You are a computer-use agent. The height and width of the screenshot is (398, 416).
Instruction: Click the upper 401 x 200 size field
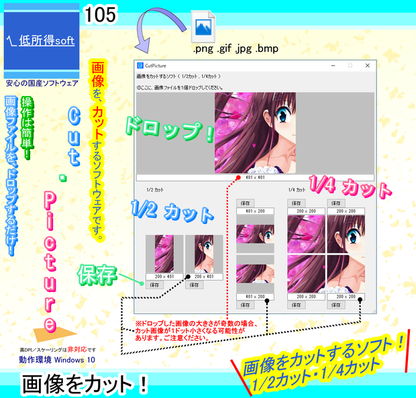[255, 211]
